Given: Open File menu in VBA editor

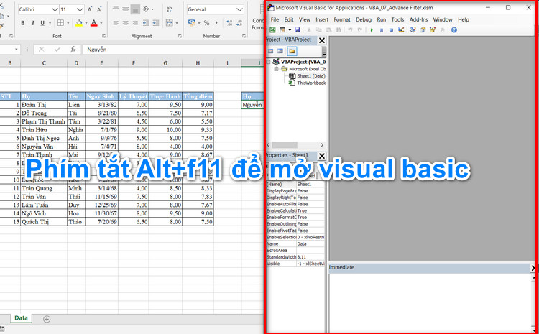Looking at the screenshot, I should (275, 20).
